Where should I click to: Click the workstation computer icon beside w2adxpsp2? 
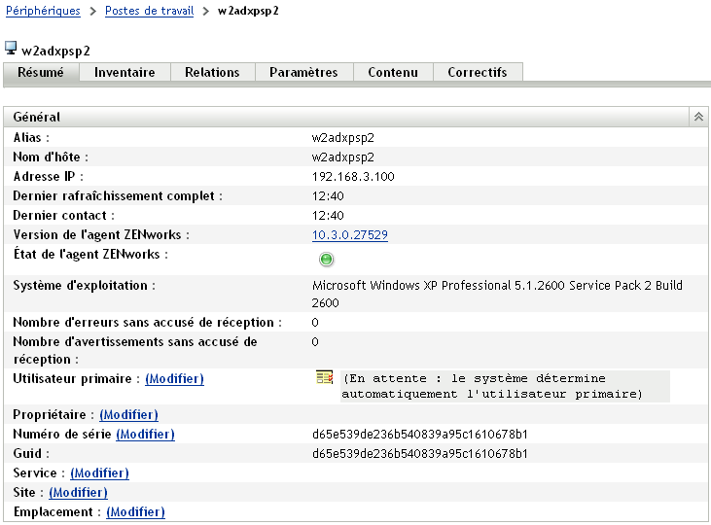click(x=11, y=48)
